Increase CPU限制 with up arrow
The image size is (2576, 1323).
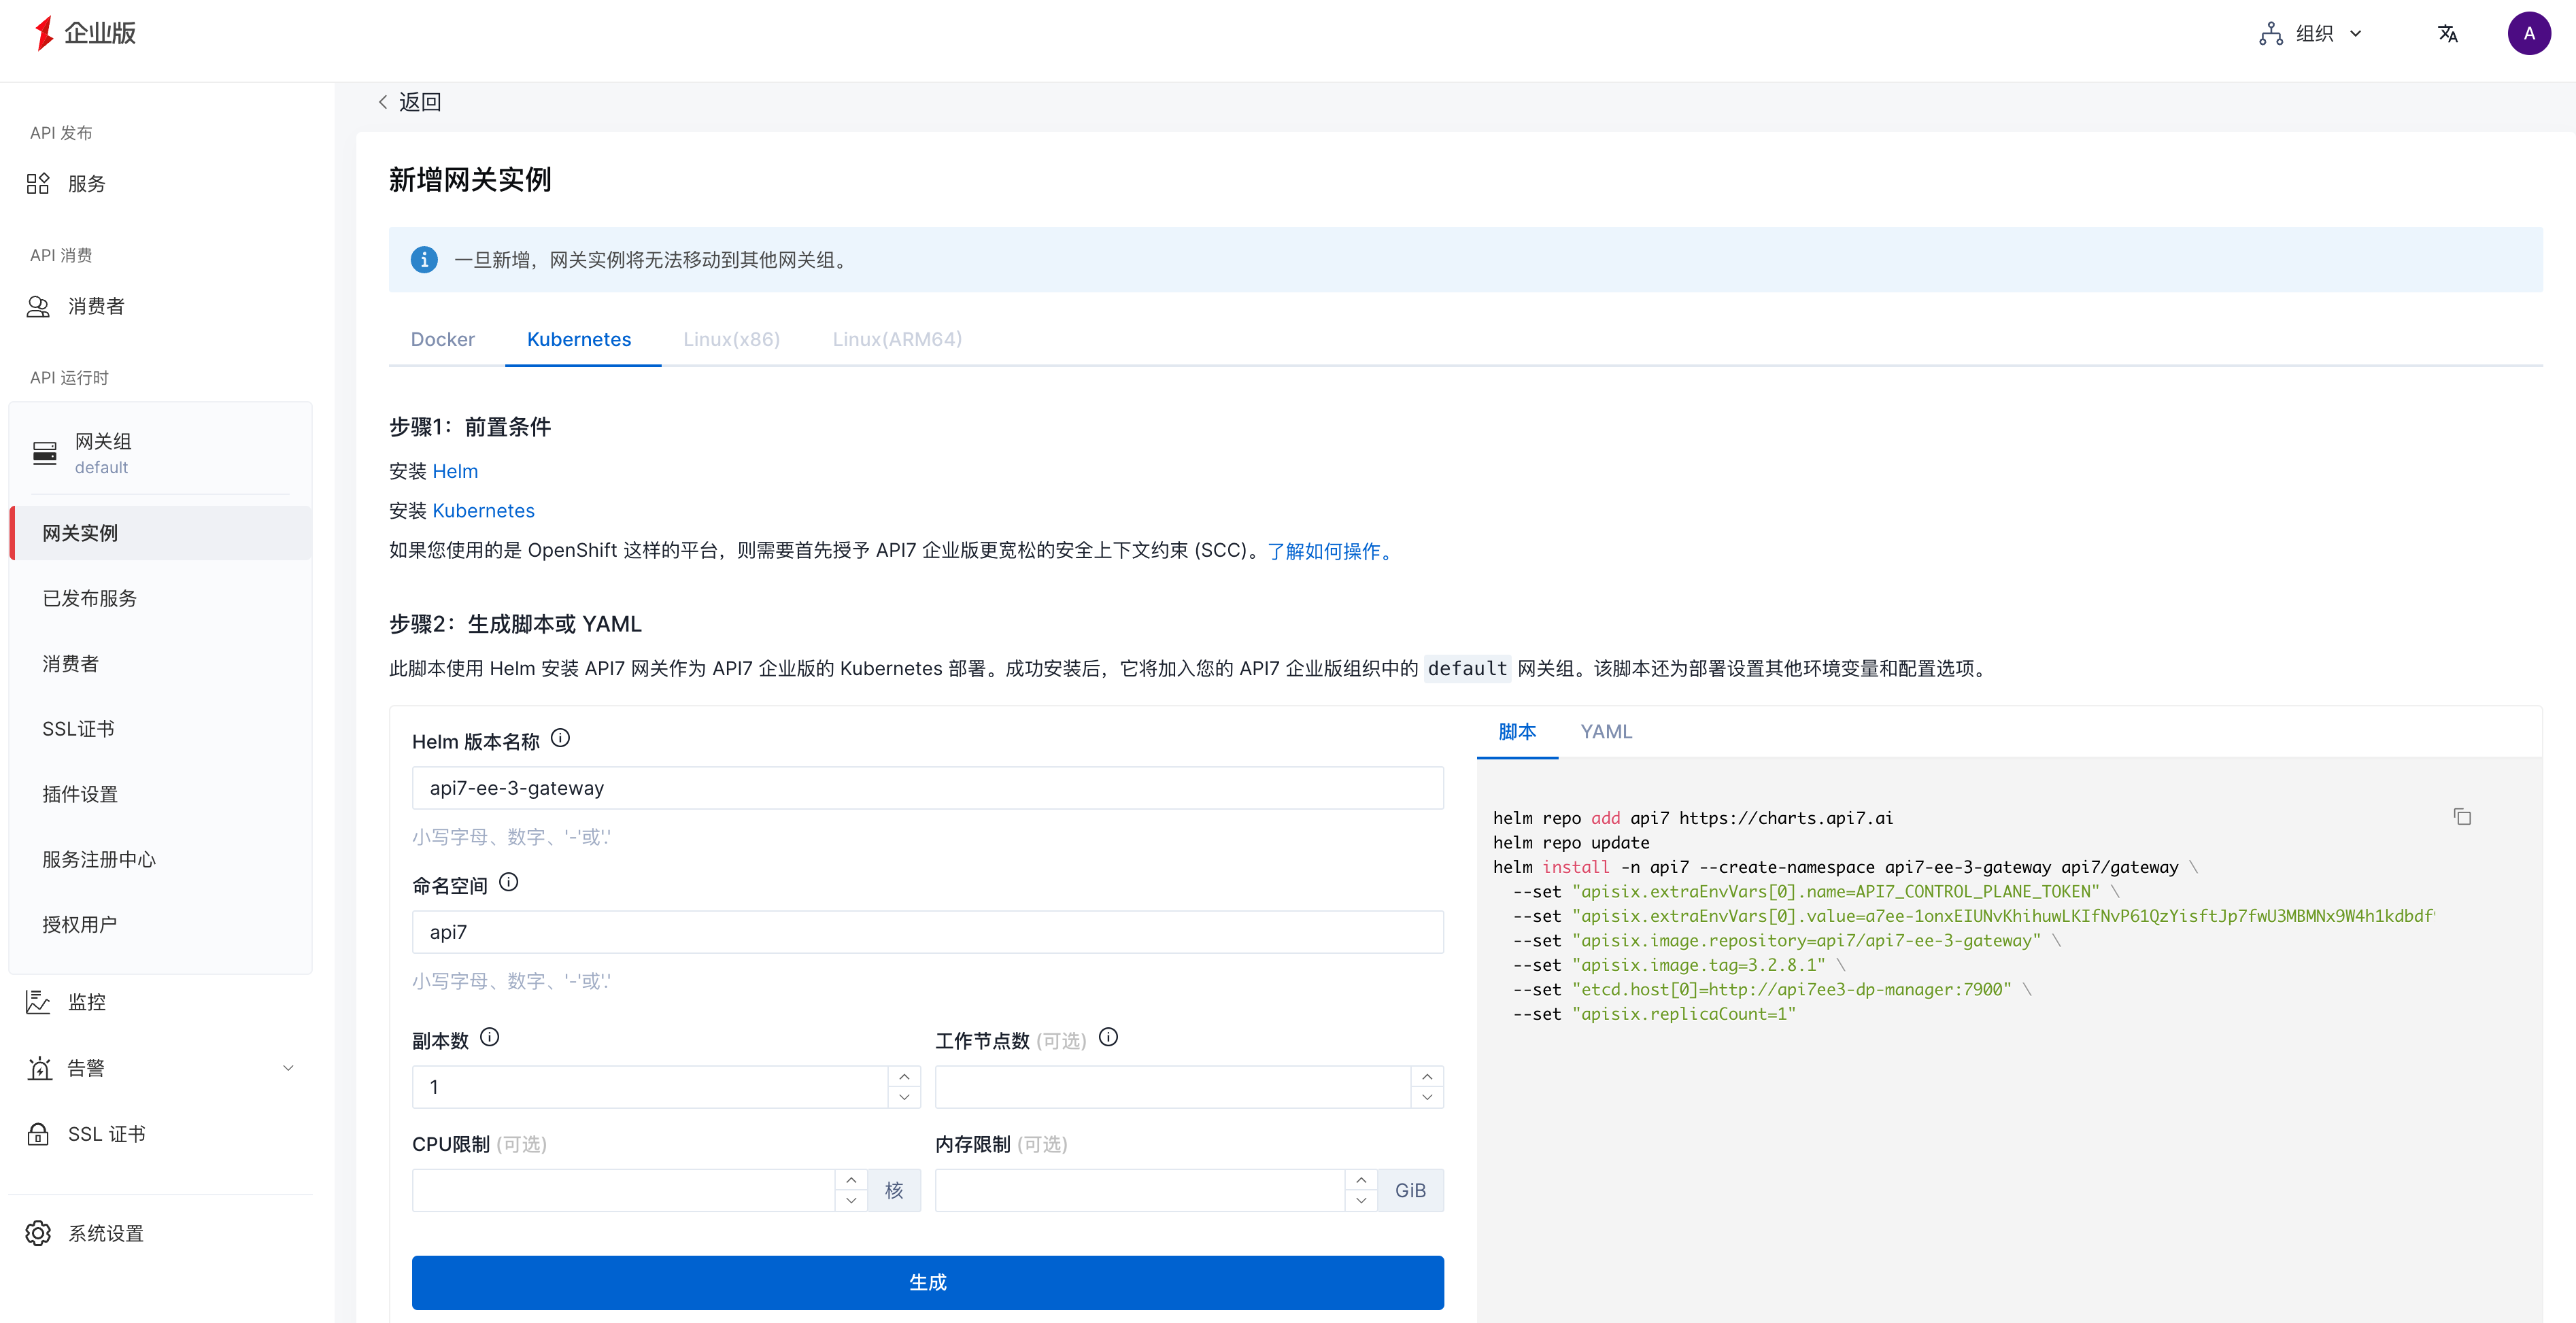point(851,1181)
